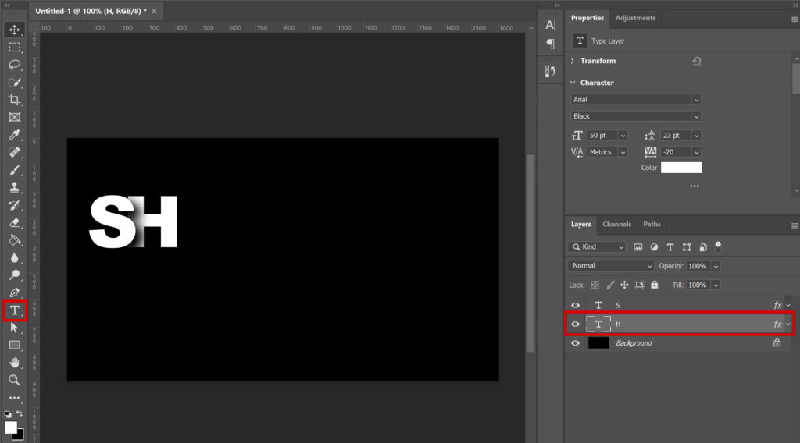Collapse the Character section
The height and width of the screenshot is (443, 800).
click(573, 83)
